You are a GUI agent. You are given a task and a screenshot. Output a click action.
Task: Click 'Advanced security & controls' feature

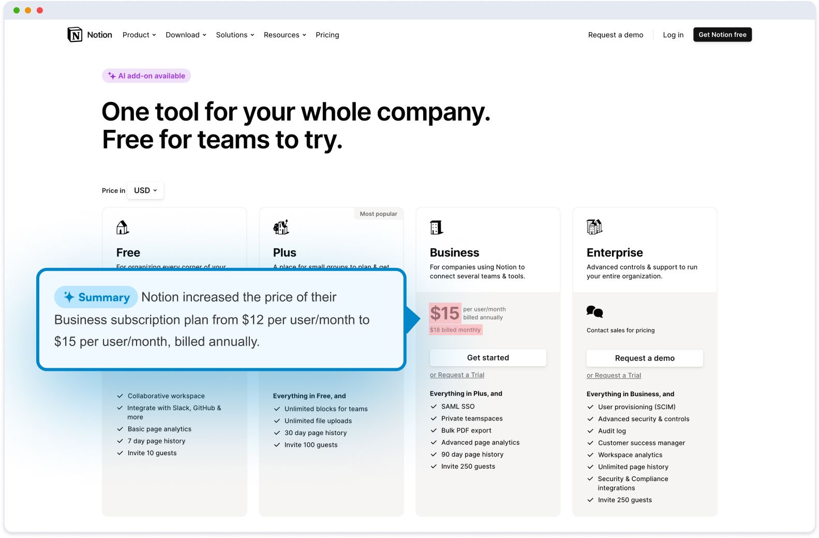coord(644,419)
